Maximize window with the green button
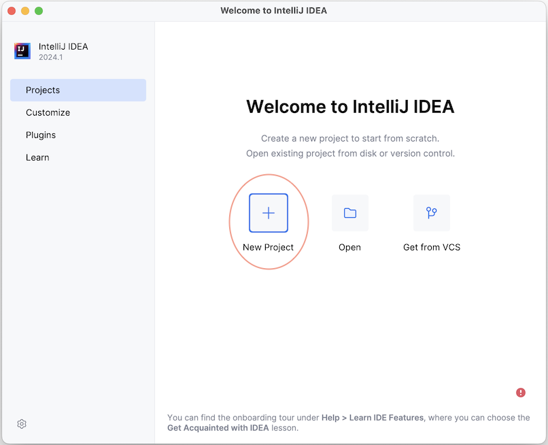This screenshot has height=445, width=548. coord(39,11)
